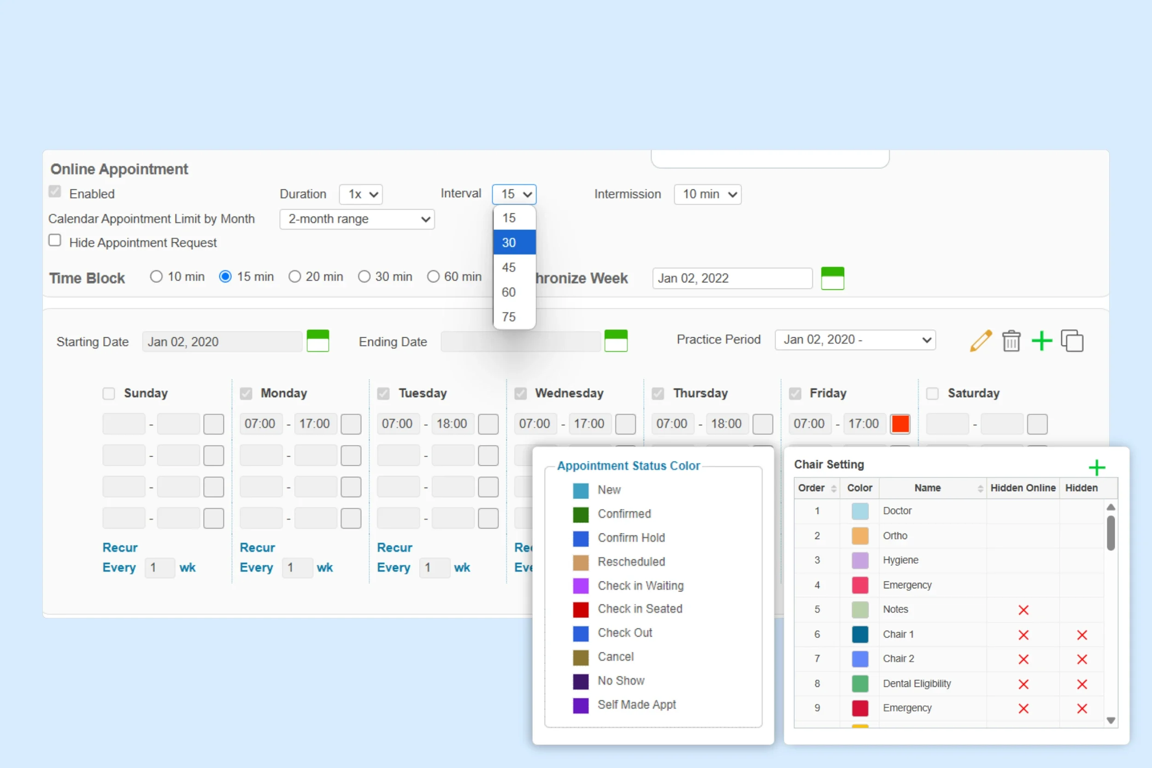
Task: Check Hide Appointment Request checkbox
Action: tap(55, 240)
